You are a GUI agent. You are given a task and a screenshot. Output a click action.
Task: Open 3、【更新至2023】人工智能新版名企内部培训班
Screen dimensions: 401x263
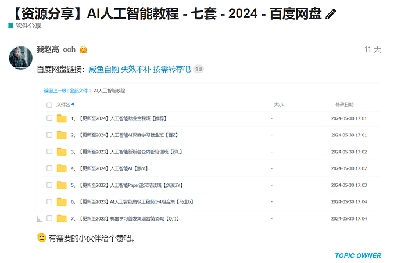pos(127,152)
